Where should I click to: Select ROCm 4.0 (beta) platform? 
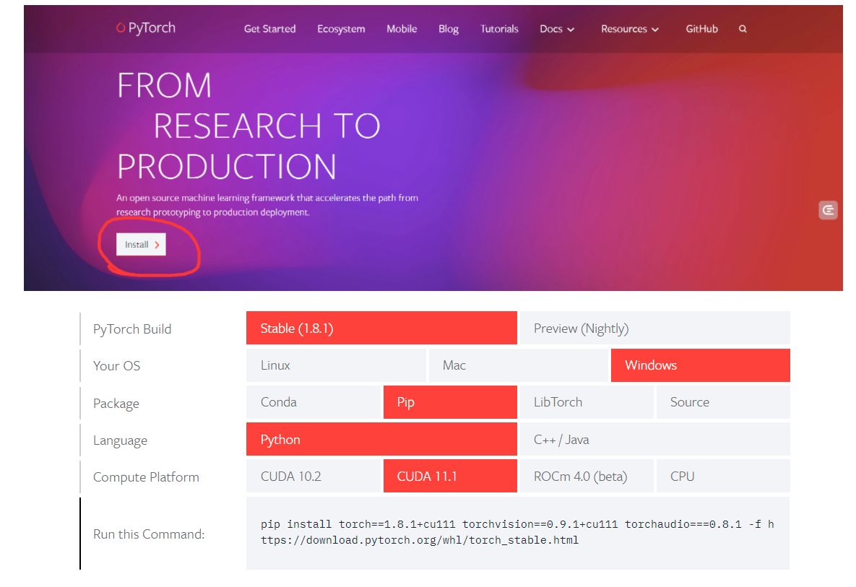pyautogui.click(x=587, y=476)
